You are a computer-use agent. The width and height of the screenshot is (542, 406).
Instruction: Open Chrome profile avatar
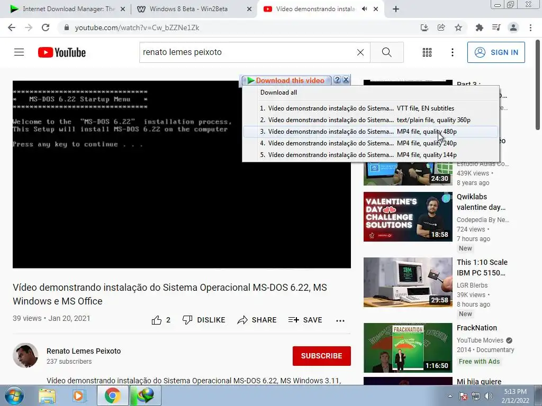(x=513, y=27)
